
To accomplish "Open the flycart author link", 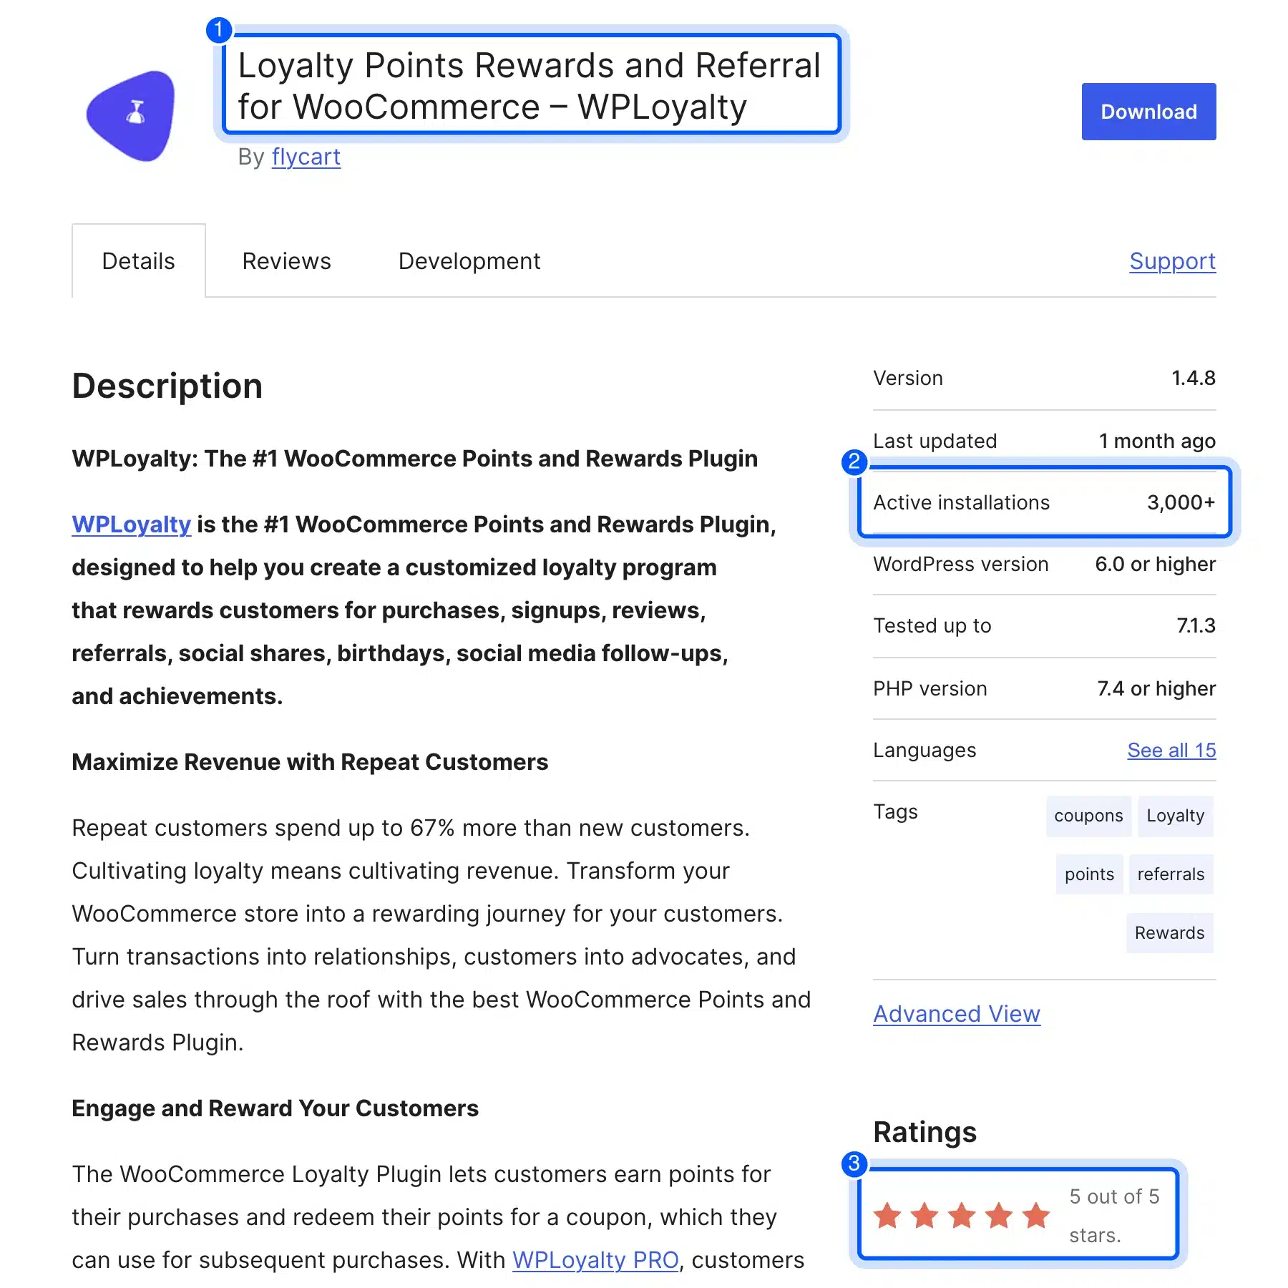I will [306, 157].
